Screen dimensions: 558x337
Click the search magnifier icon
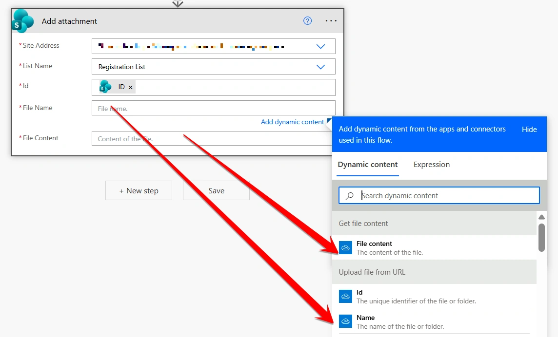(349, 196)
